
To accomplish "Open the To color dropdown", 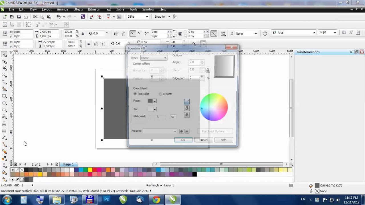I will pyautogui.click(x=155, y=109).
